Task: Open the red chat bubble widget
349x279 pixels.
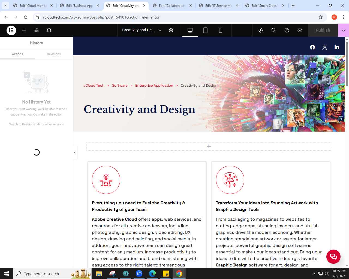Action: point(333,257)
